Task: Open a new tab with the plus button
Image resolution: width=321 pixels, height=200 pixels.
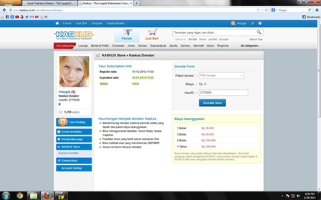Action: tap(136, 3)
